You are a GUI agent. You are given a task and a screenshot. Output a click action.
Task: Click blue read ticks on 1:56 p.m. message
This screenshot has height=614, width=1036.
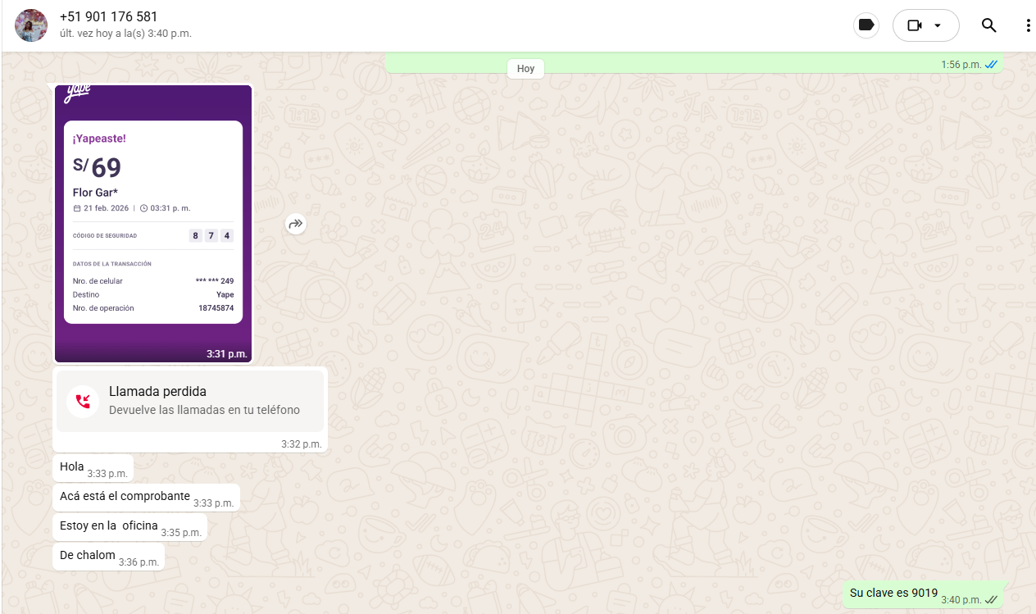(991, 65)
